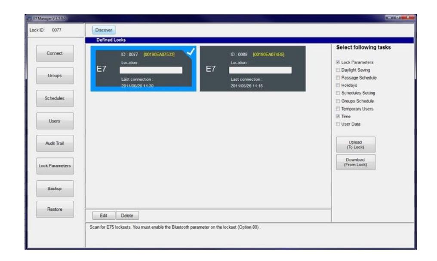Click the Delete button
The height and width of the screenshot is (261, 437).
[127, 215]
